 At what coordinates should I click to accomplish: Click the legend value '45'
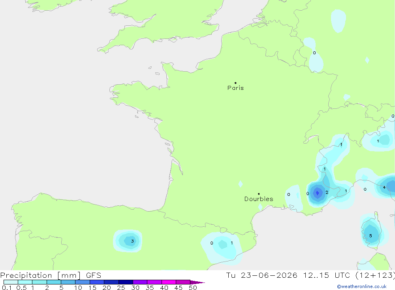[179, 288]
